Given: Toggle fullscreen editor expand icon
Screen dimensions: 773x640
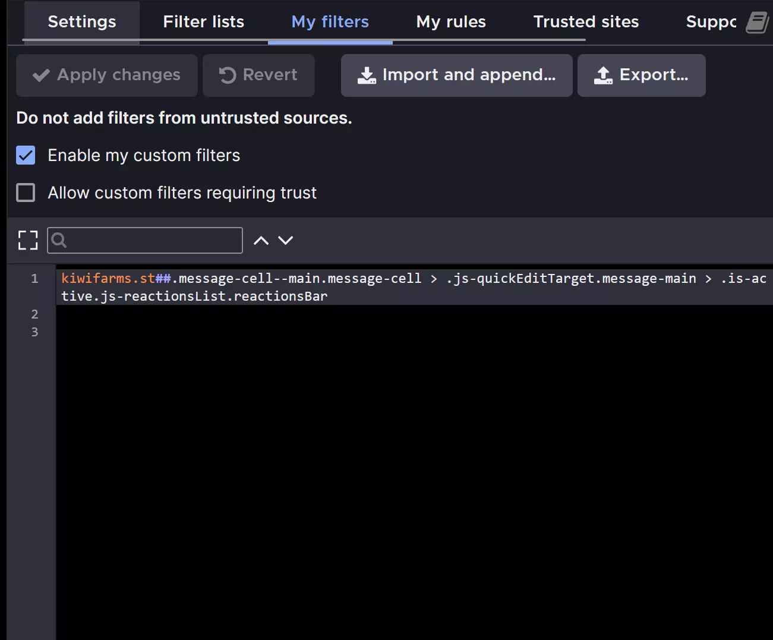Looking at the screenshot, I should (x=28, y=240).
